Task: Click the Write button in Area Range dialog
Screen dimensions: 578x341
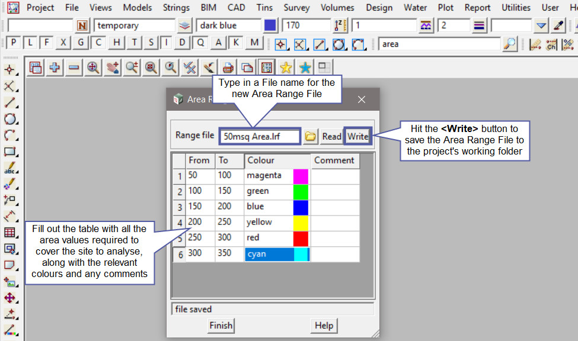Action: [357, 136]
